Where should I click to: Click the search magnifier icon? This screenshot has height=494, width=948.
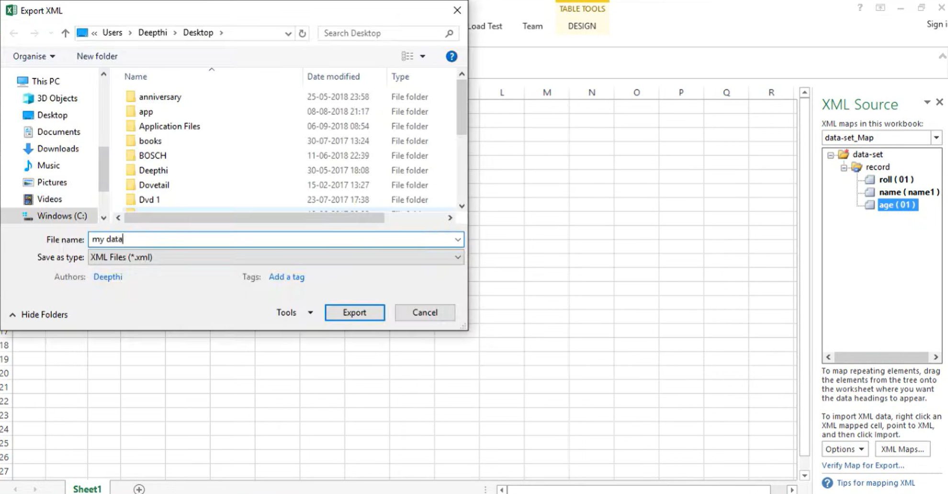449,33
